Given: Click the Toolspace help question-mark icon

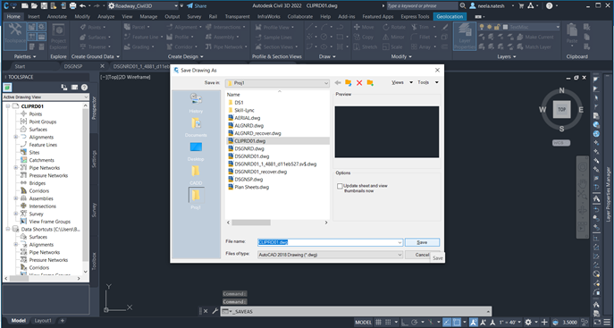Looking at the screenshot, I should pos(84,88).
